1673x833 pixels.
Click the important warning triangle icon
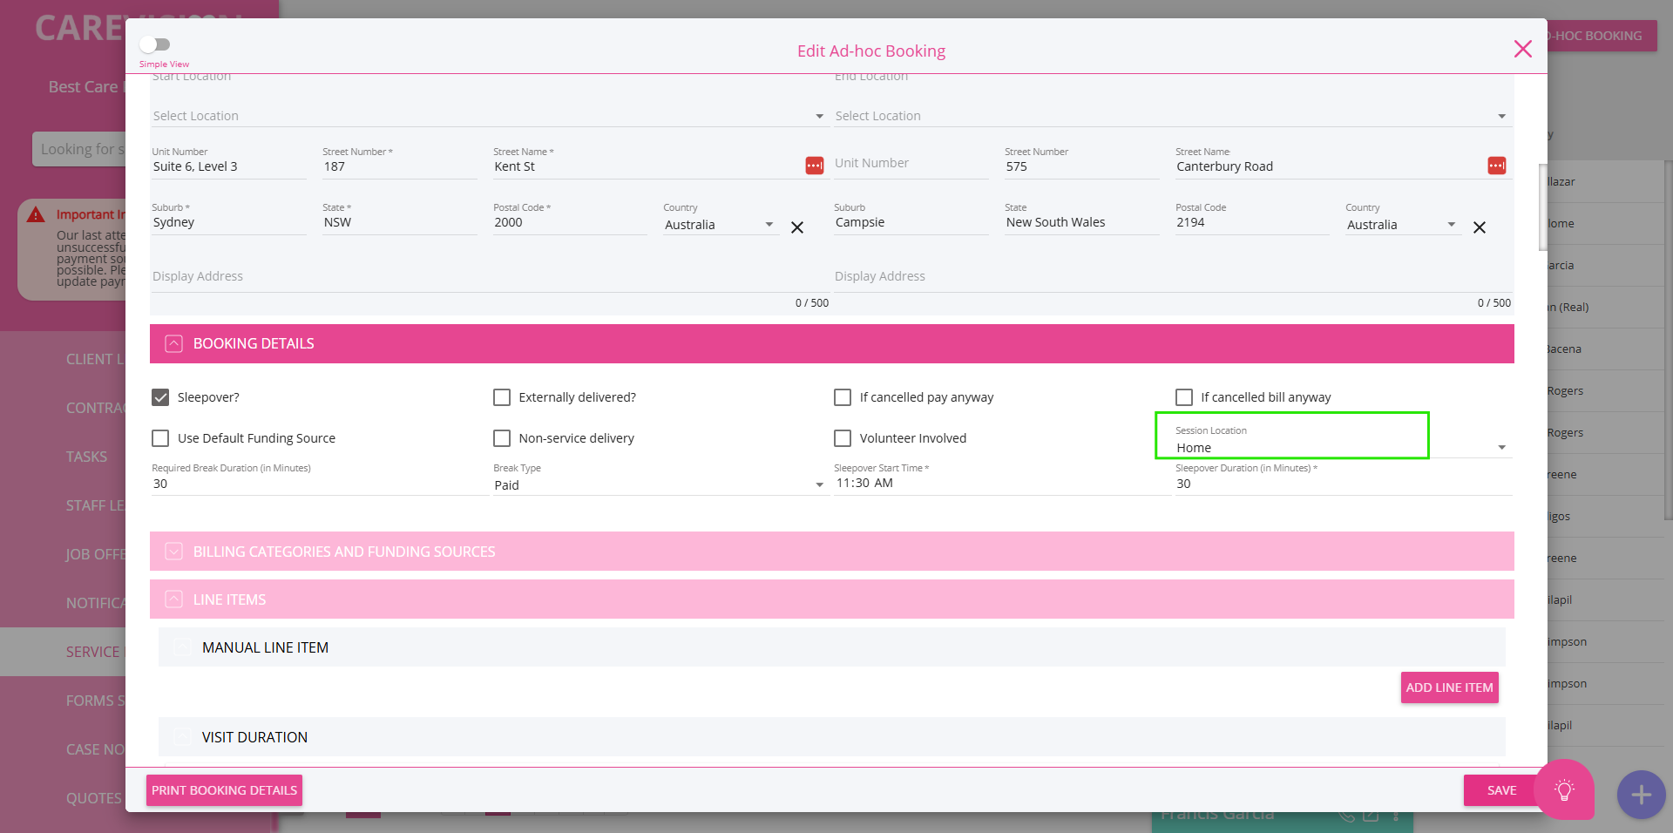point(36,214)
